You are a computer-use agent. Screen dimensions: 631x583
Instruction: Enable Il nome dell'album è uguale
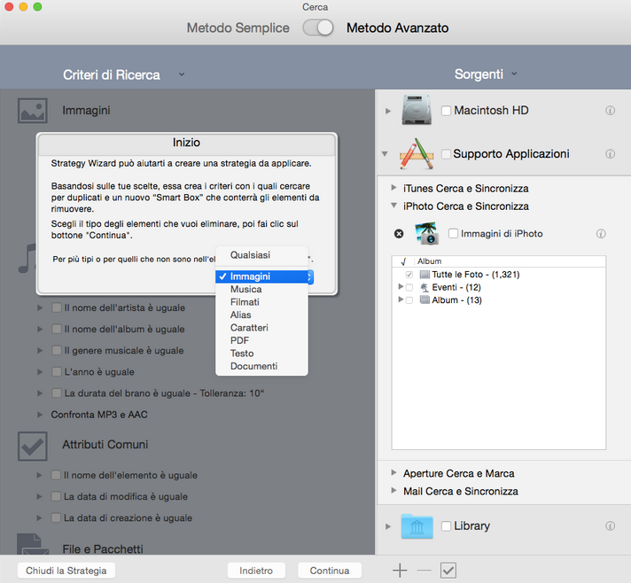pyautogui.click(x=57, y=329)
